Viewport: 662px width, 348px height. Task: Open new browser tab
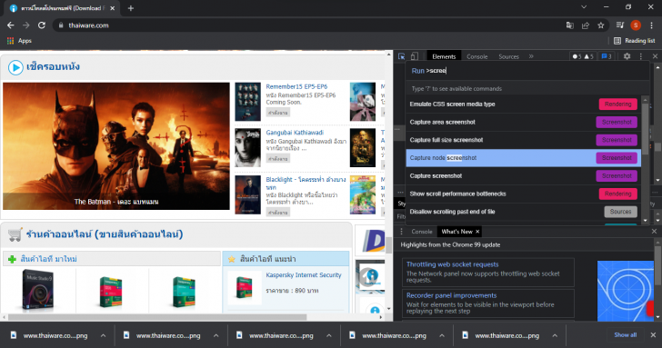(x=130, y=8)
